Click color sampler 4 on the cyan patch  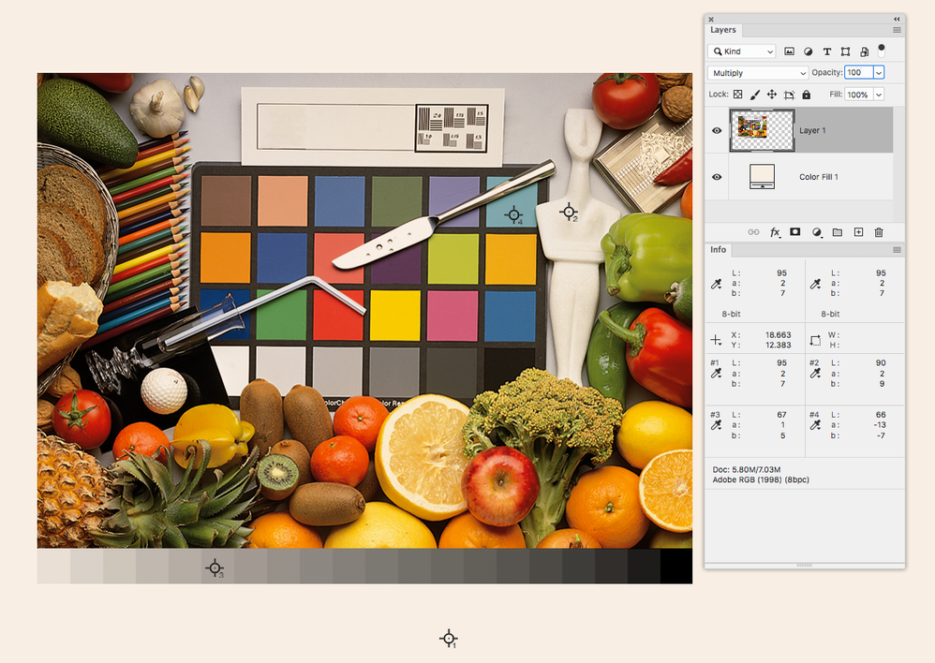[x=513, y=214]
